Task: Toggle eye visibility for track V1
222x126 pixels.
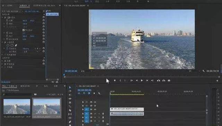Action: 95,110
